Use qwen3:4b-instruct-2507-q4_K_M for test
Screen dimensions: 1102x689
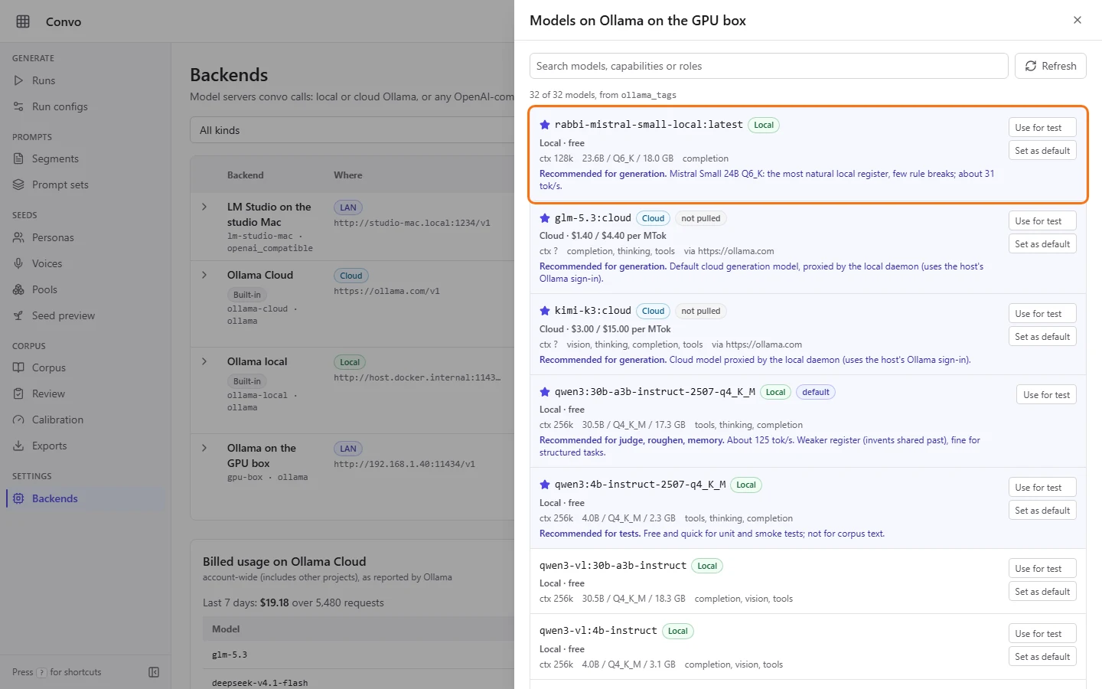pos(1042,488)
